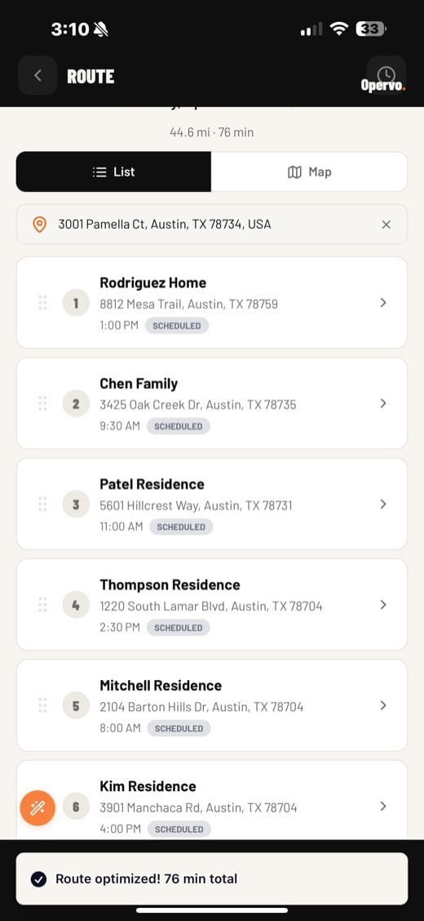Viewport: 424px width, 921px height.
Task: Tap the checkmark on Route optimized toast
Action: click(x=38, y=879)
